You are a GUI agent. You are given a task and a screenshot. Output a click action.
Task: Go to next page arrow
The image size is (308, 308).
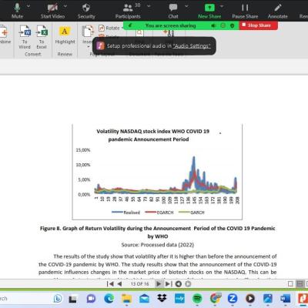[159, 283]
